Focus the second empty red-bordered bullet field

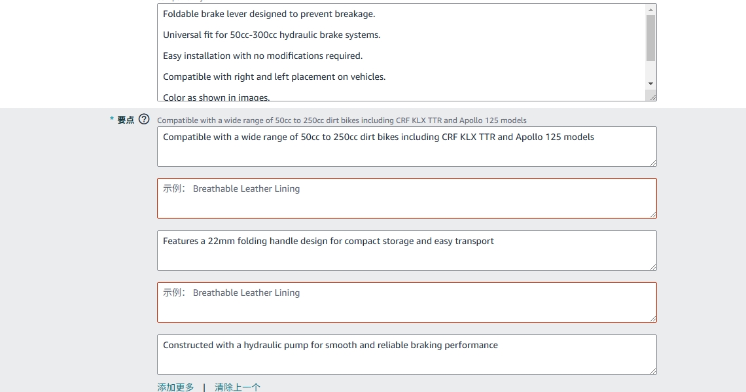pyautogui.click(x=406, y=302)
